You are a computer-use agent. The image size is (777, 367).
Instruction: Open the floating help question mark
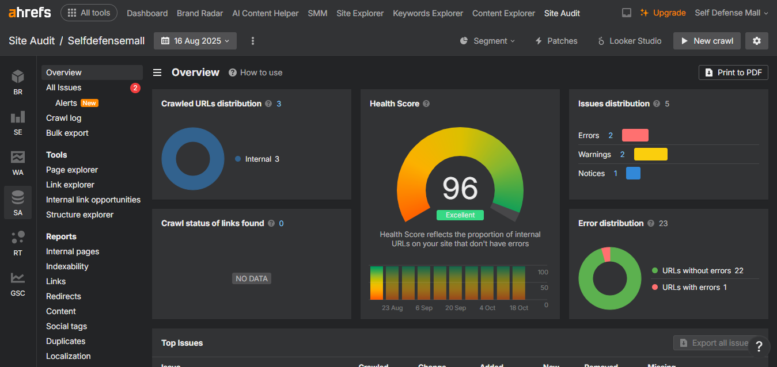point(759,346)
